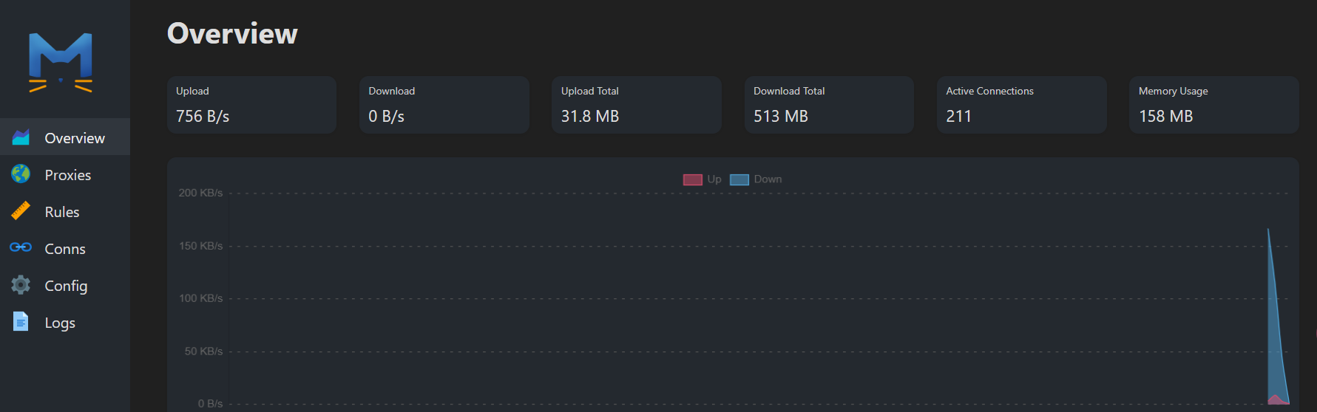Open the Config page

66,286
